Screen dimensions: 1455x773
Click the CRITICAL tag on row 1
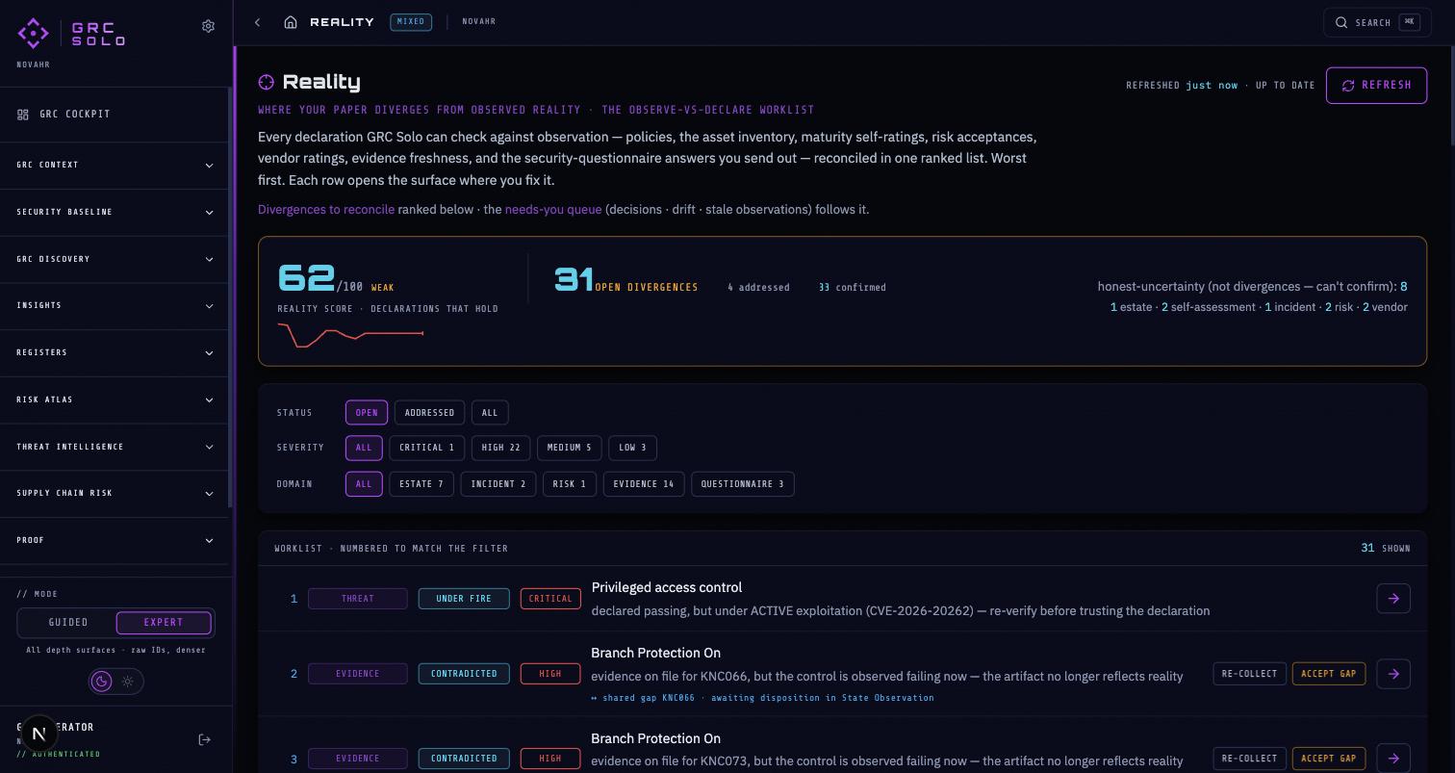[x=550, y=599]
